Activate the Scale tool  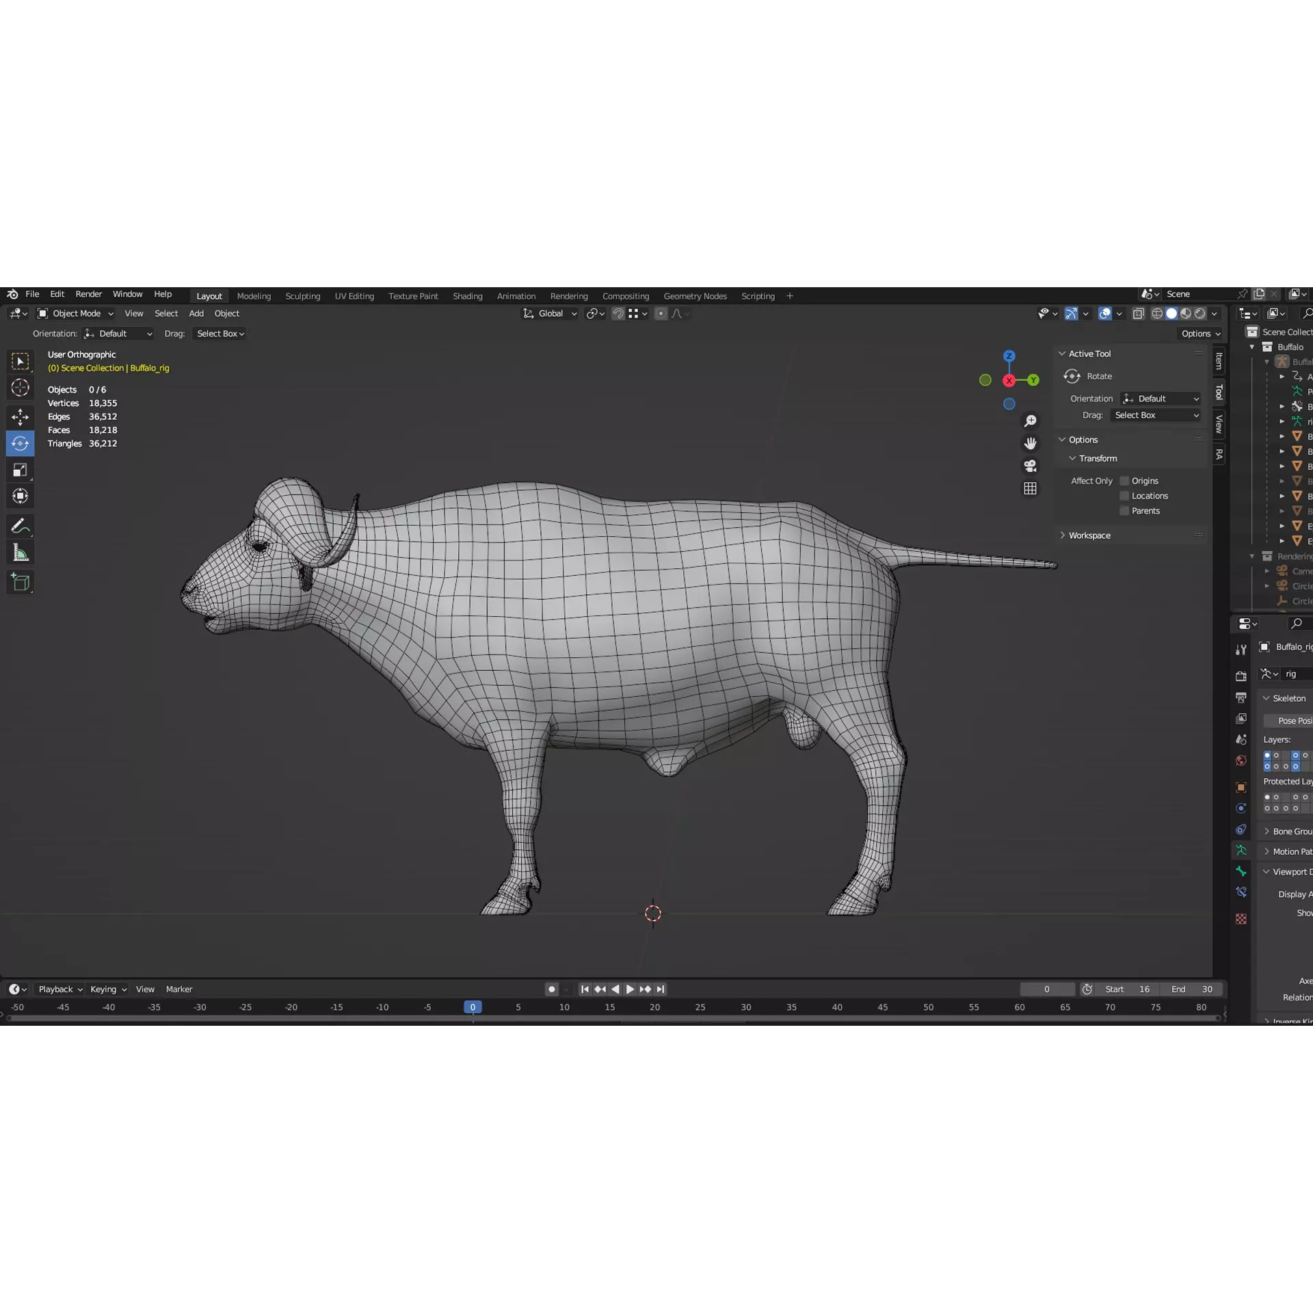click(20, 470)
